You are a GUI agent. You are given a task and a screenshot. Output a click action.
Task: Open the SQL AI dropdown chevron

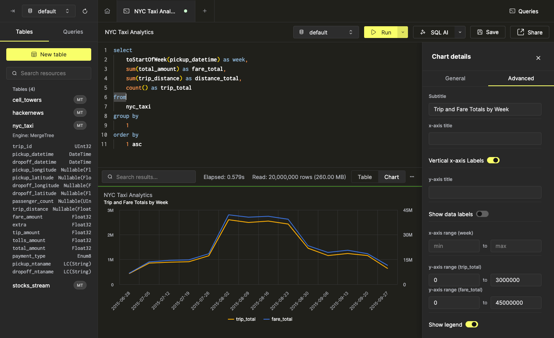[460, 32]
